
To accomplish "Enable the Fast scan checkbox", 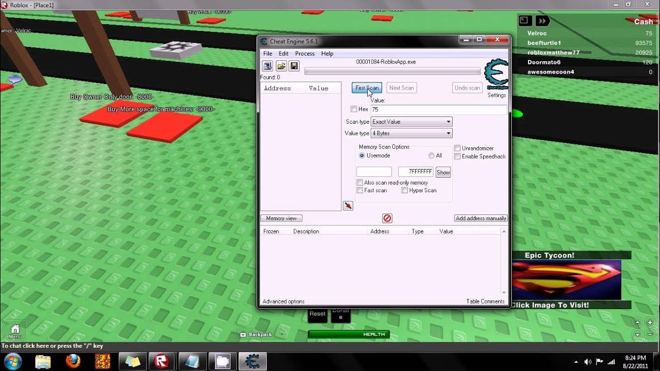I will click(x=360, y=191).
